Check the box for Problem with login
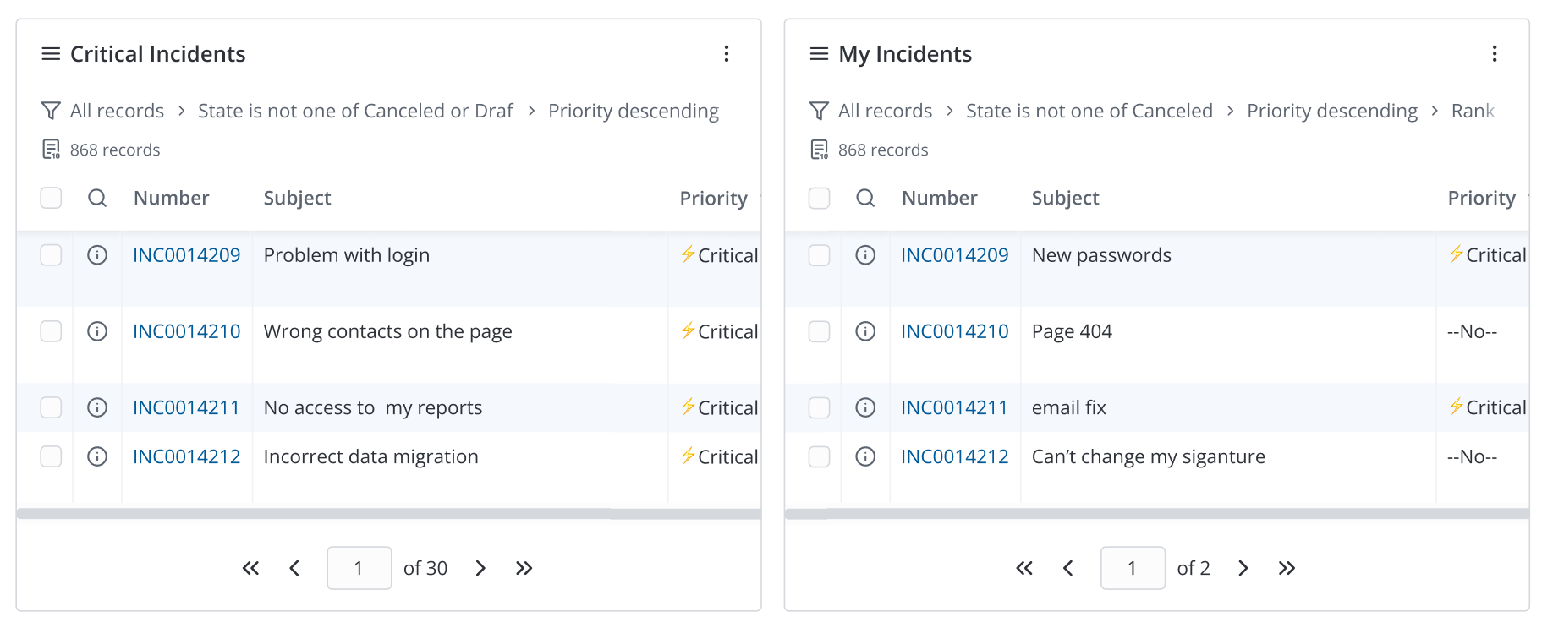This screenshot has height=628, width=1542. [x=51, y=255]
